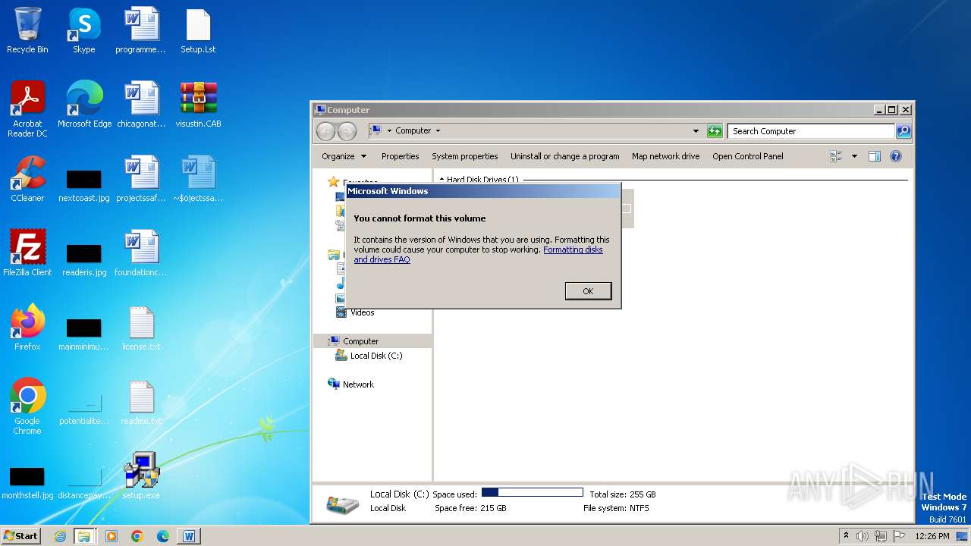The width and height of the screenshot is (971, 546).
Task: Select Local Disk (C:) in navigation pane
Action: coord(376,356)
